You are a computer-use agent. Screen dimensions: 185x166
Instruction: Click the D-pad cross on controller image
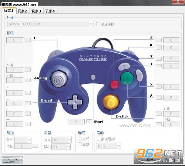(x=75, y=102)
